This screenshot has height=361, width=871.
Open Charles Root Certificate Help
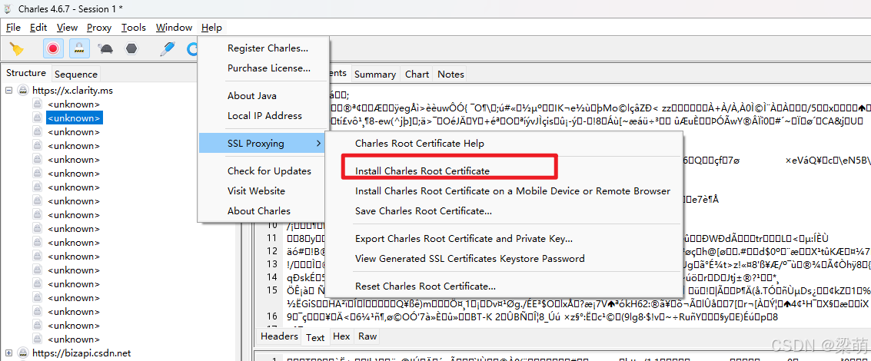pos(420,144)
